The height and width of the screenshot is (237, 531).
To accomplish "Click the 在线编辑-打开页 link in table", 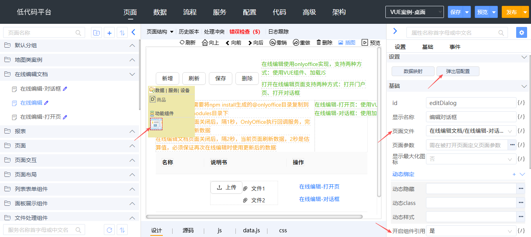I will pyautogui.click(x=319, y=187).
